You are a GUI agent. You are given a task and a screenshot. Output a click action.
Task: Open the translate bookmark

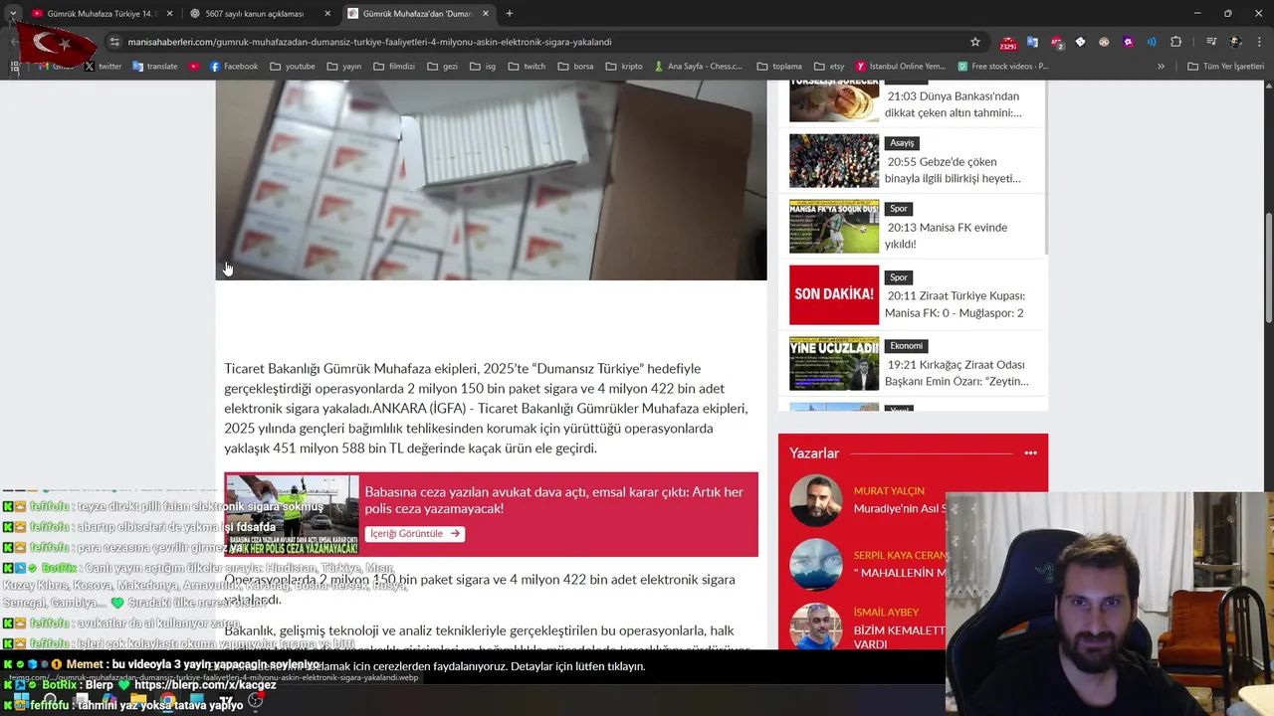point(154,67)
